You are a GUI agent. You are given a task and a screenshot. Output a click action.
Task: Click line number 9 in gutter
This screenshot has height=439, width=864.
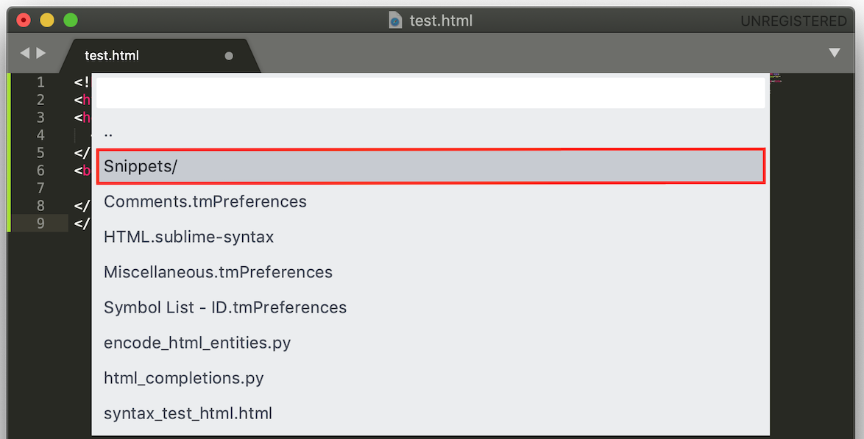click(40, 223)
